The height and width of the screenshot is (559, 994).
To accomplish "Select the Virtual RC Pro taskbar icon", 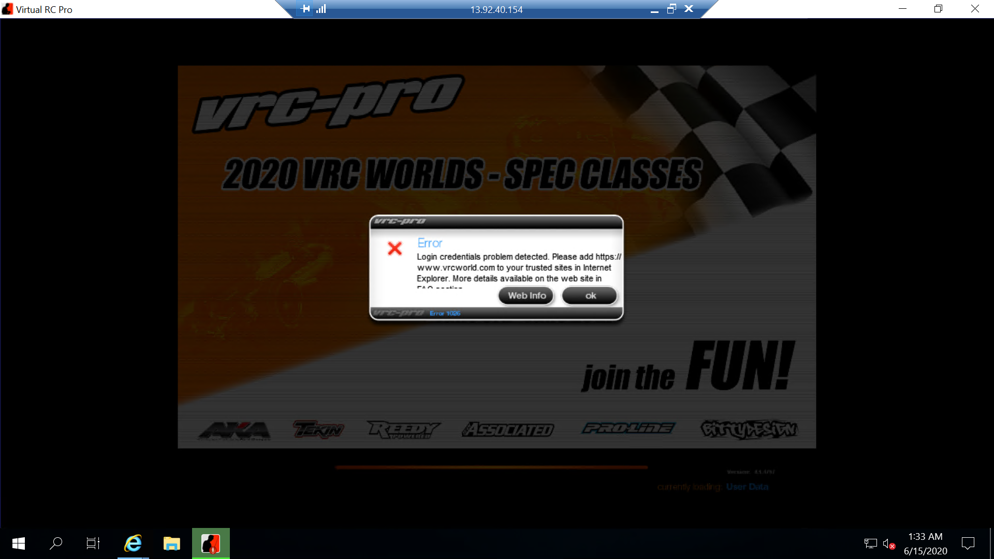I will pyautogui.click(x=211, y=543).
